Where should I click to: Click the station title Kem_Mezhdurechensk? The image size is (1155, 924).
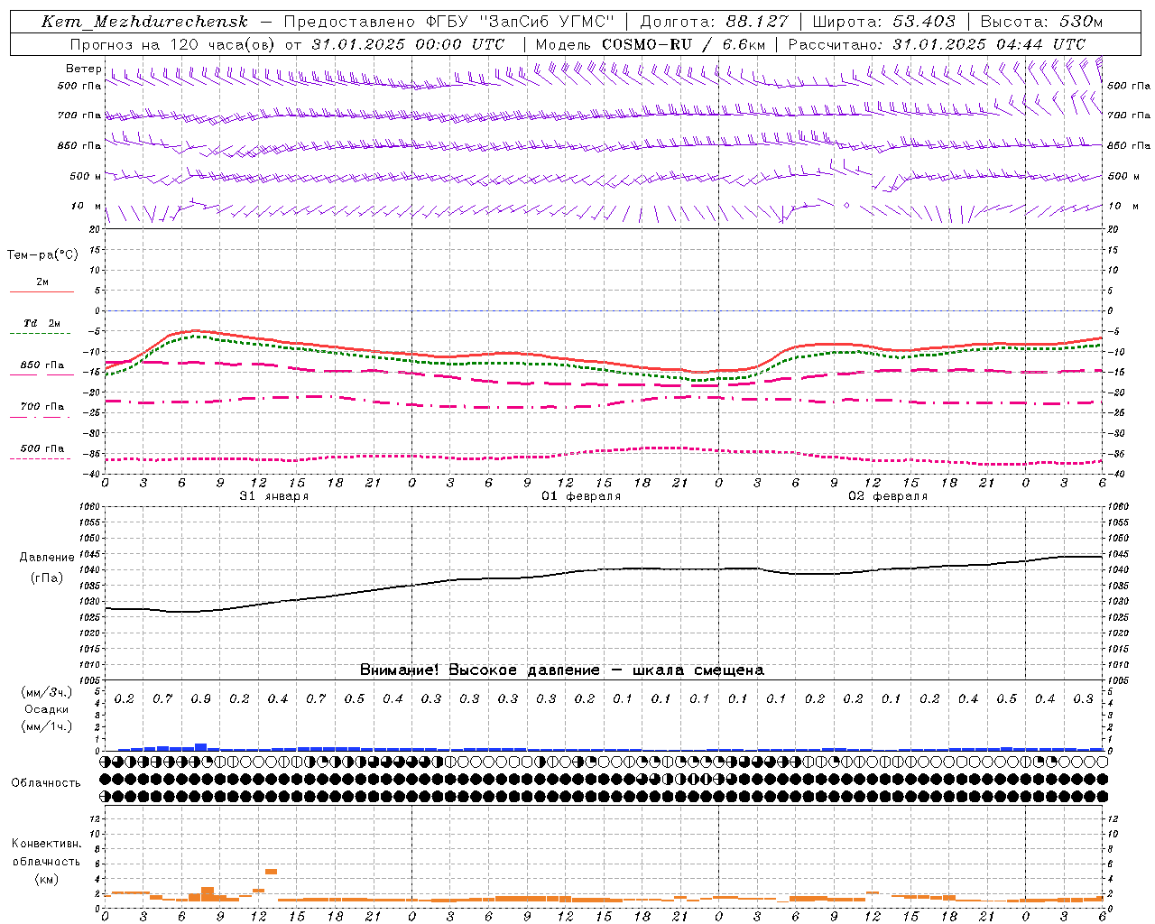tap(144, 22)
